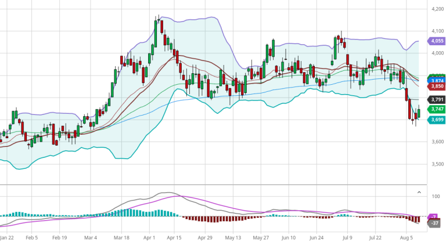Click the red 3,850 price label
Screen dimensions: 446x241
[436, 86]
